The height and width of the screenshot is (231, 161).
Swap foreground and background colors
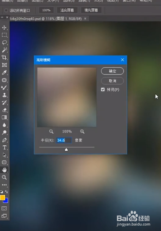(x=6, y=192)
